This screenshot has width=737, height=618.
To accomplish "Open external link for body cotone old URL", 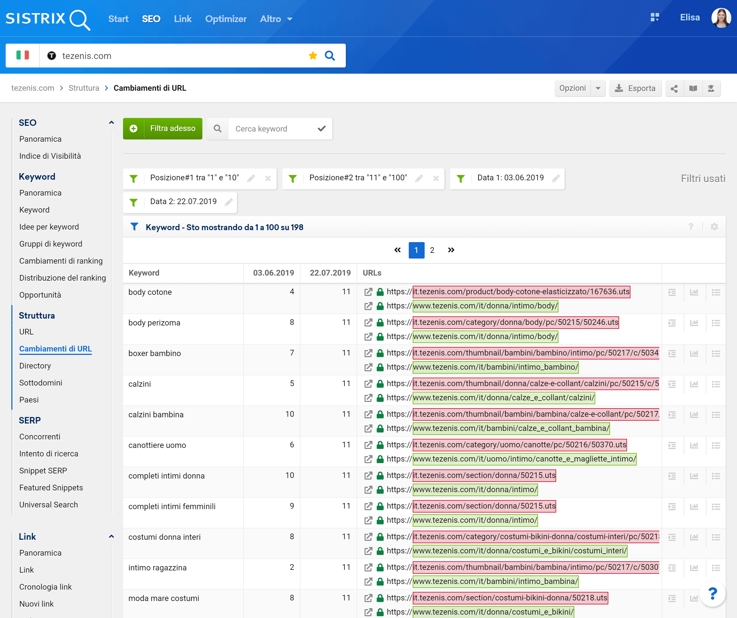I will (368, 292).
